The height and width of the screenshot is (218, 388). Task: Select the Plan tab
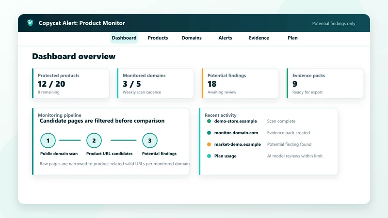pos(292,38)
